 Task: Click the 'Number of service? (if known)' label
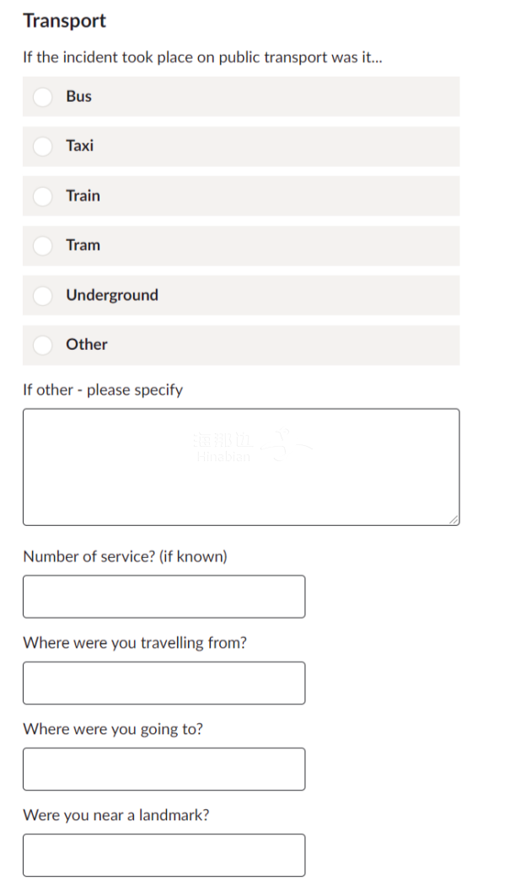pyautogui.click(x=125, y=557)
